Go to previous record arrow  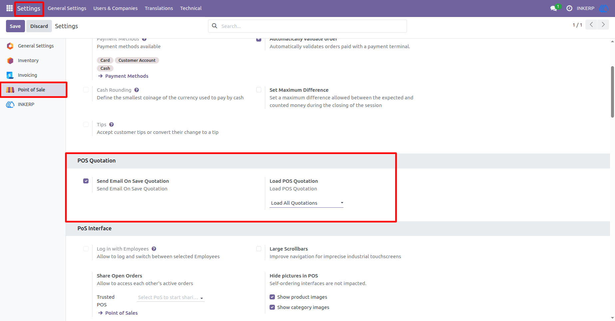click(591, 25)
